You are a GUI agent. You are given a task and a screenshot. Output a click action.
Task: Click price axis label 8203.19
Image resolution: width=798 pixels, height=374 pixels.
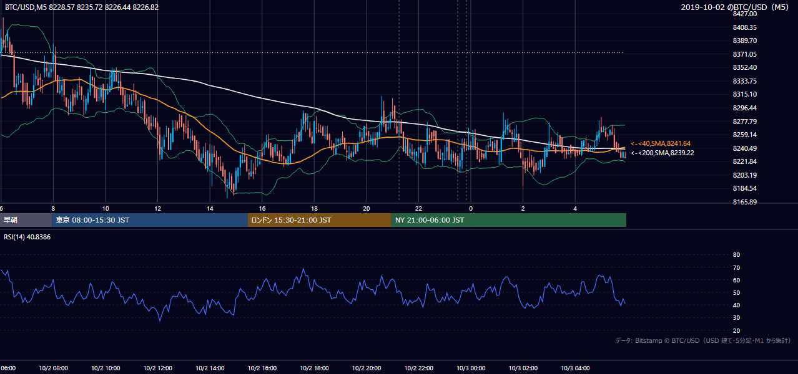(x=745, y=175)
